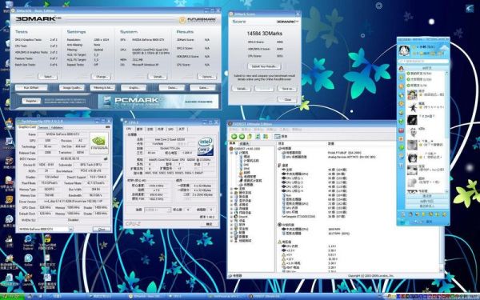The image size is (480, 300).
Task: Click the NVIDIA logo in GPU-Z
Action: click(98, 142)
